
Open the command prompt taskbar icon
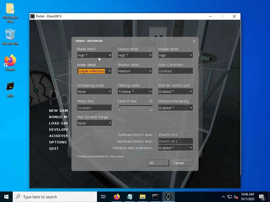[156, 197]
